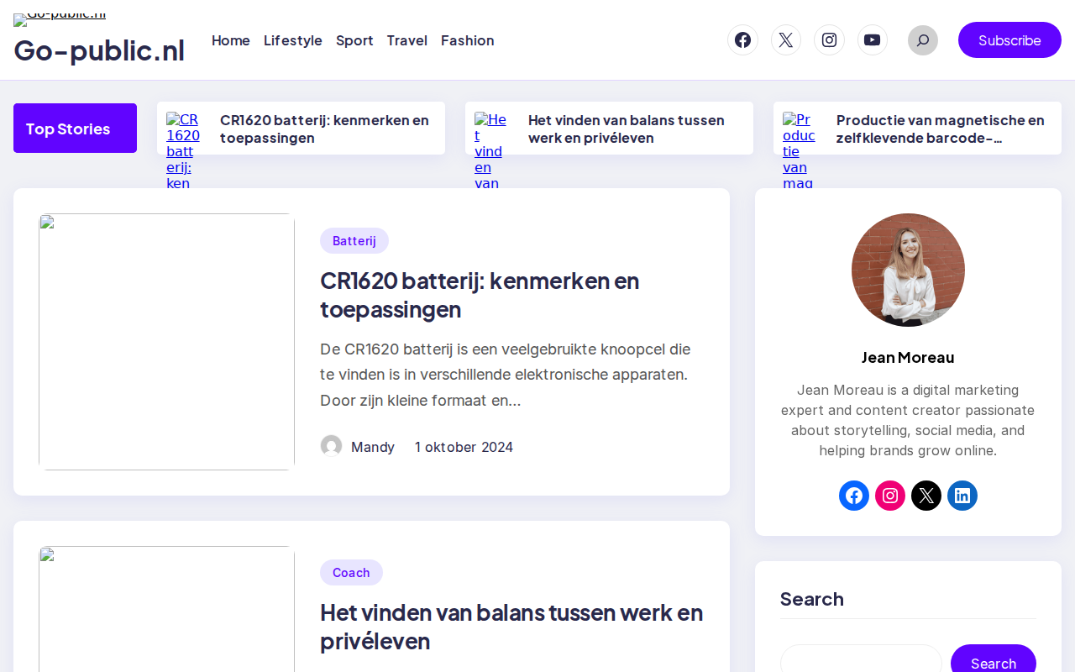This screenshot has height=672, width=1075.
Task: Click the date 1 oktober 2024
Action: (464, 447)
